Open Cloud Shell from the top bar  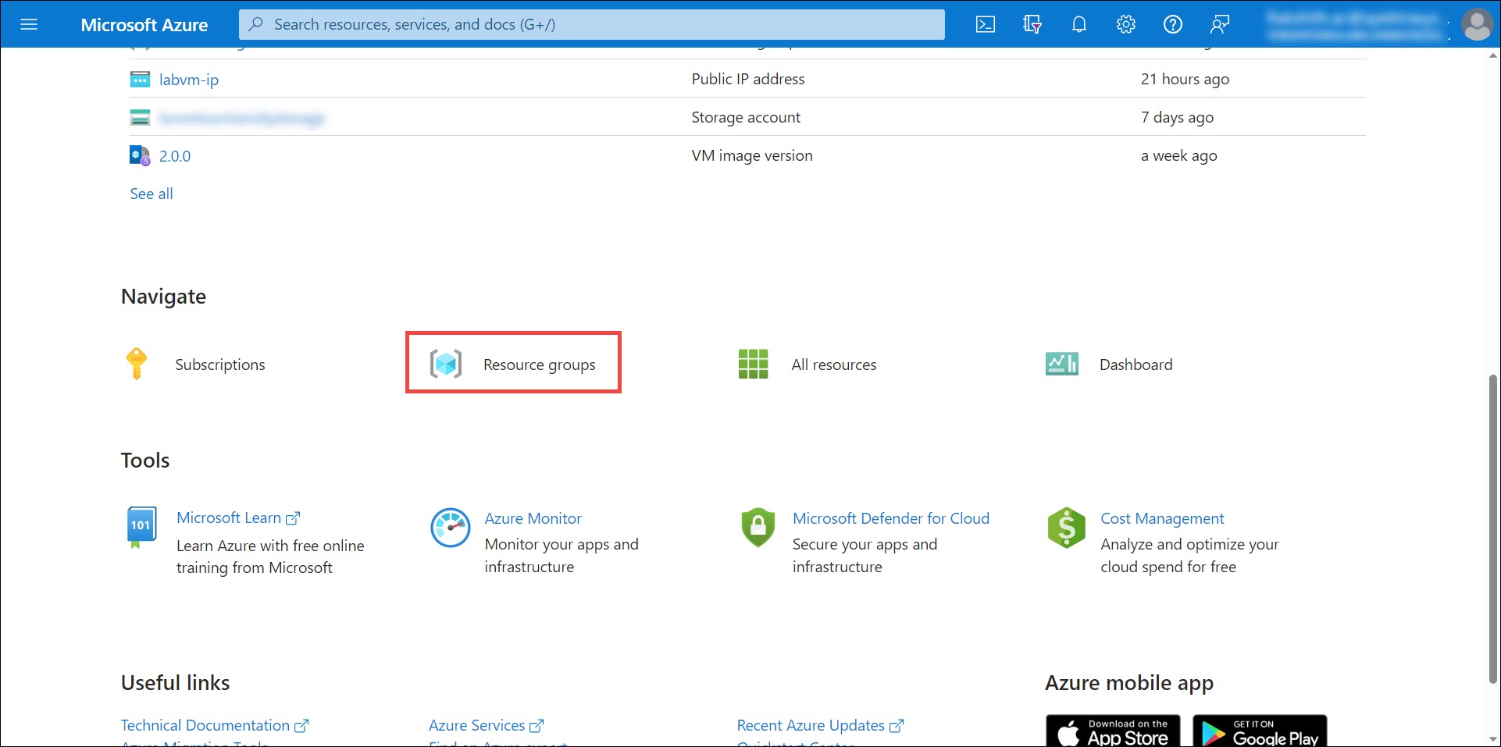click(986, 24)
